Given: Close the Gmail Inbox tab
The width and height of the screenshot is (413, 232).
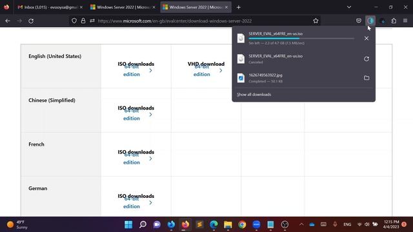Looking at the screenshot, I should point(81,7).
